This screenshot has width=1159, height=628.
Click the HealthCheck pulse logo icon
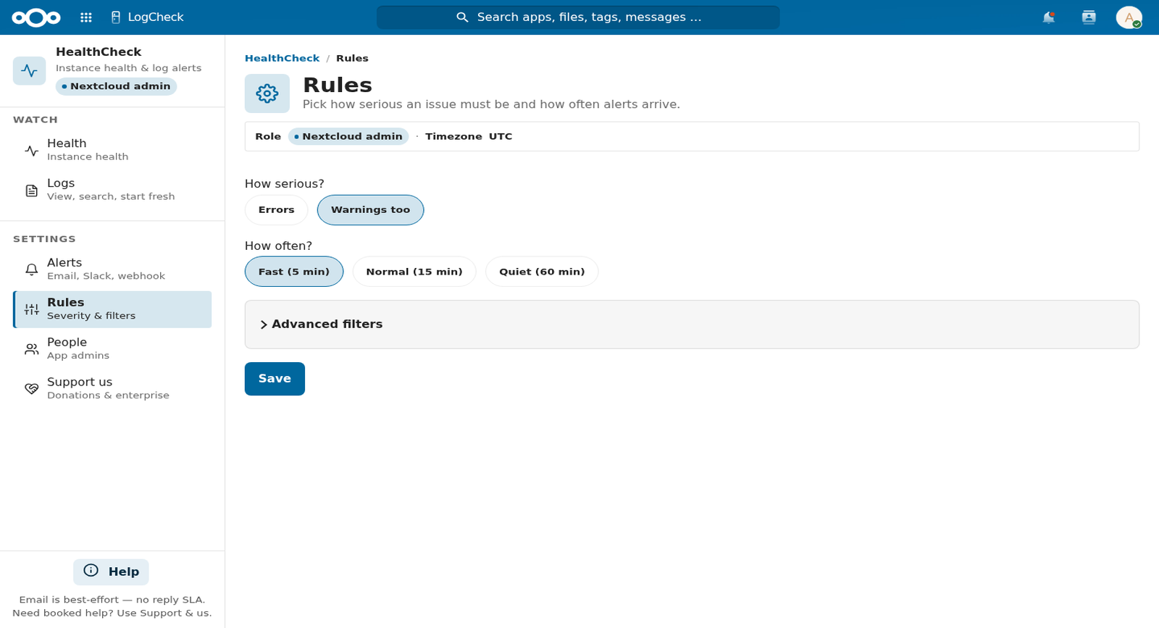pyautogui.click(x=30, y=70)
